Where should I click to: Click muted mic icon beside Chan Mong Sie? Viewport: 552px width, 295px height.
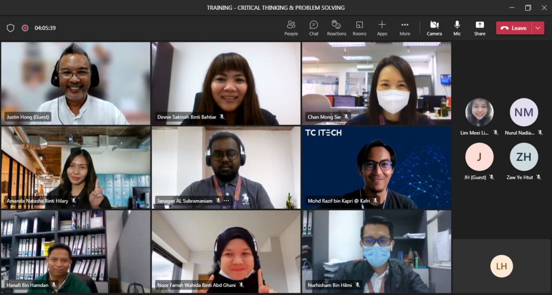[346, 117]
